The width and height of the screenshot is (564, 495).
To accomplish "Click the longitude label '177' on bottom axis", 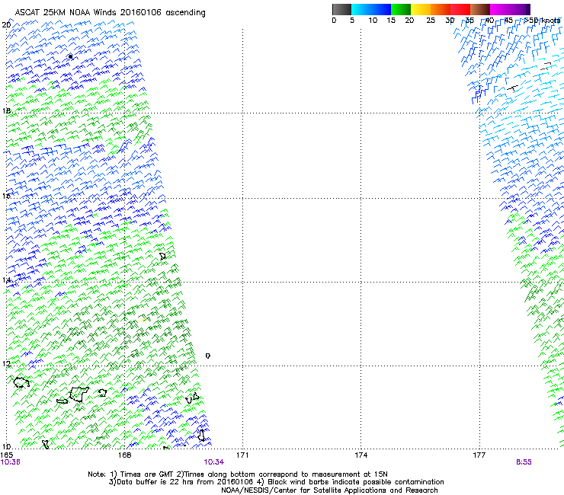I will [479, 455].
